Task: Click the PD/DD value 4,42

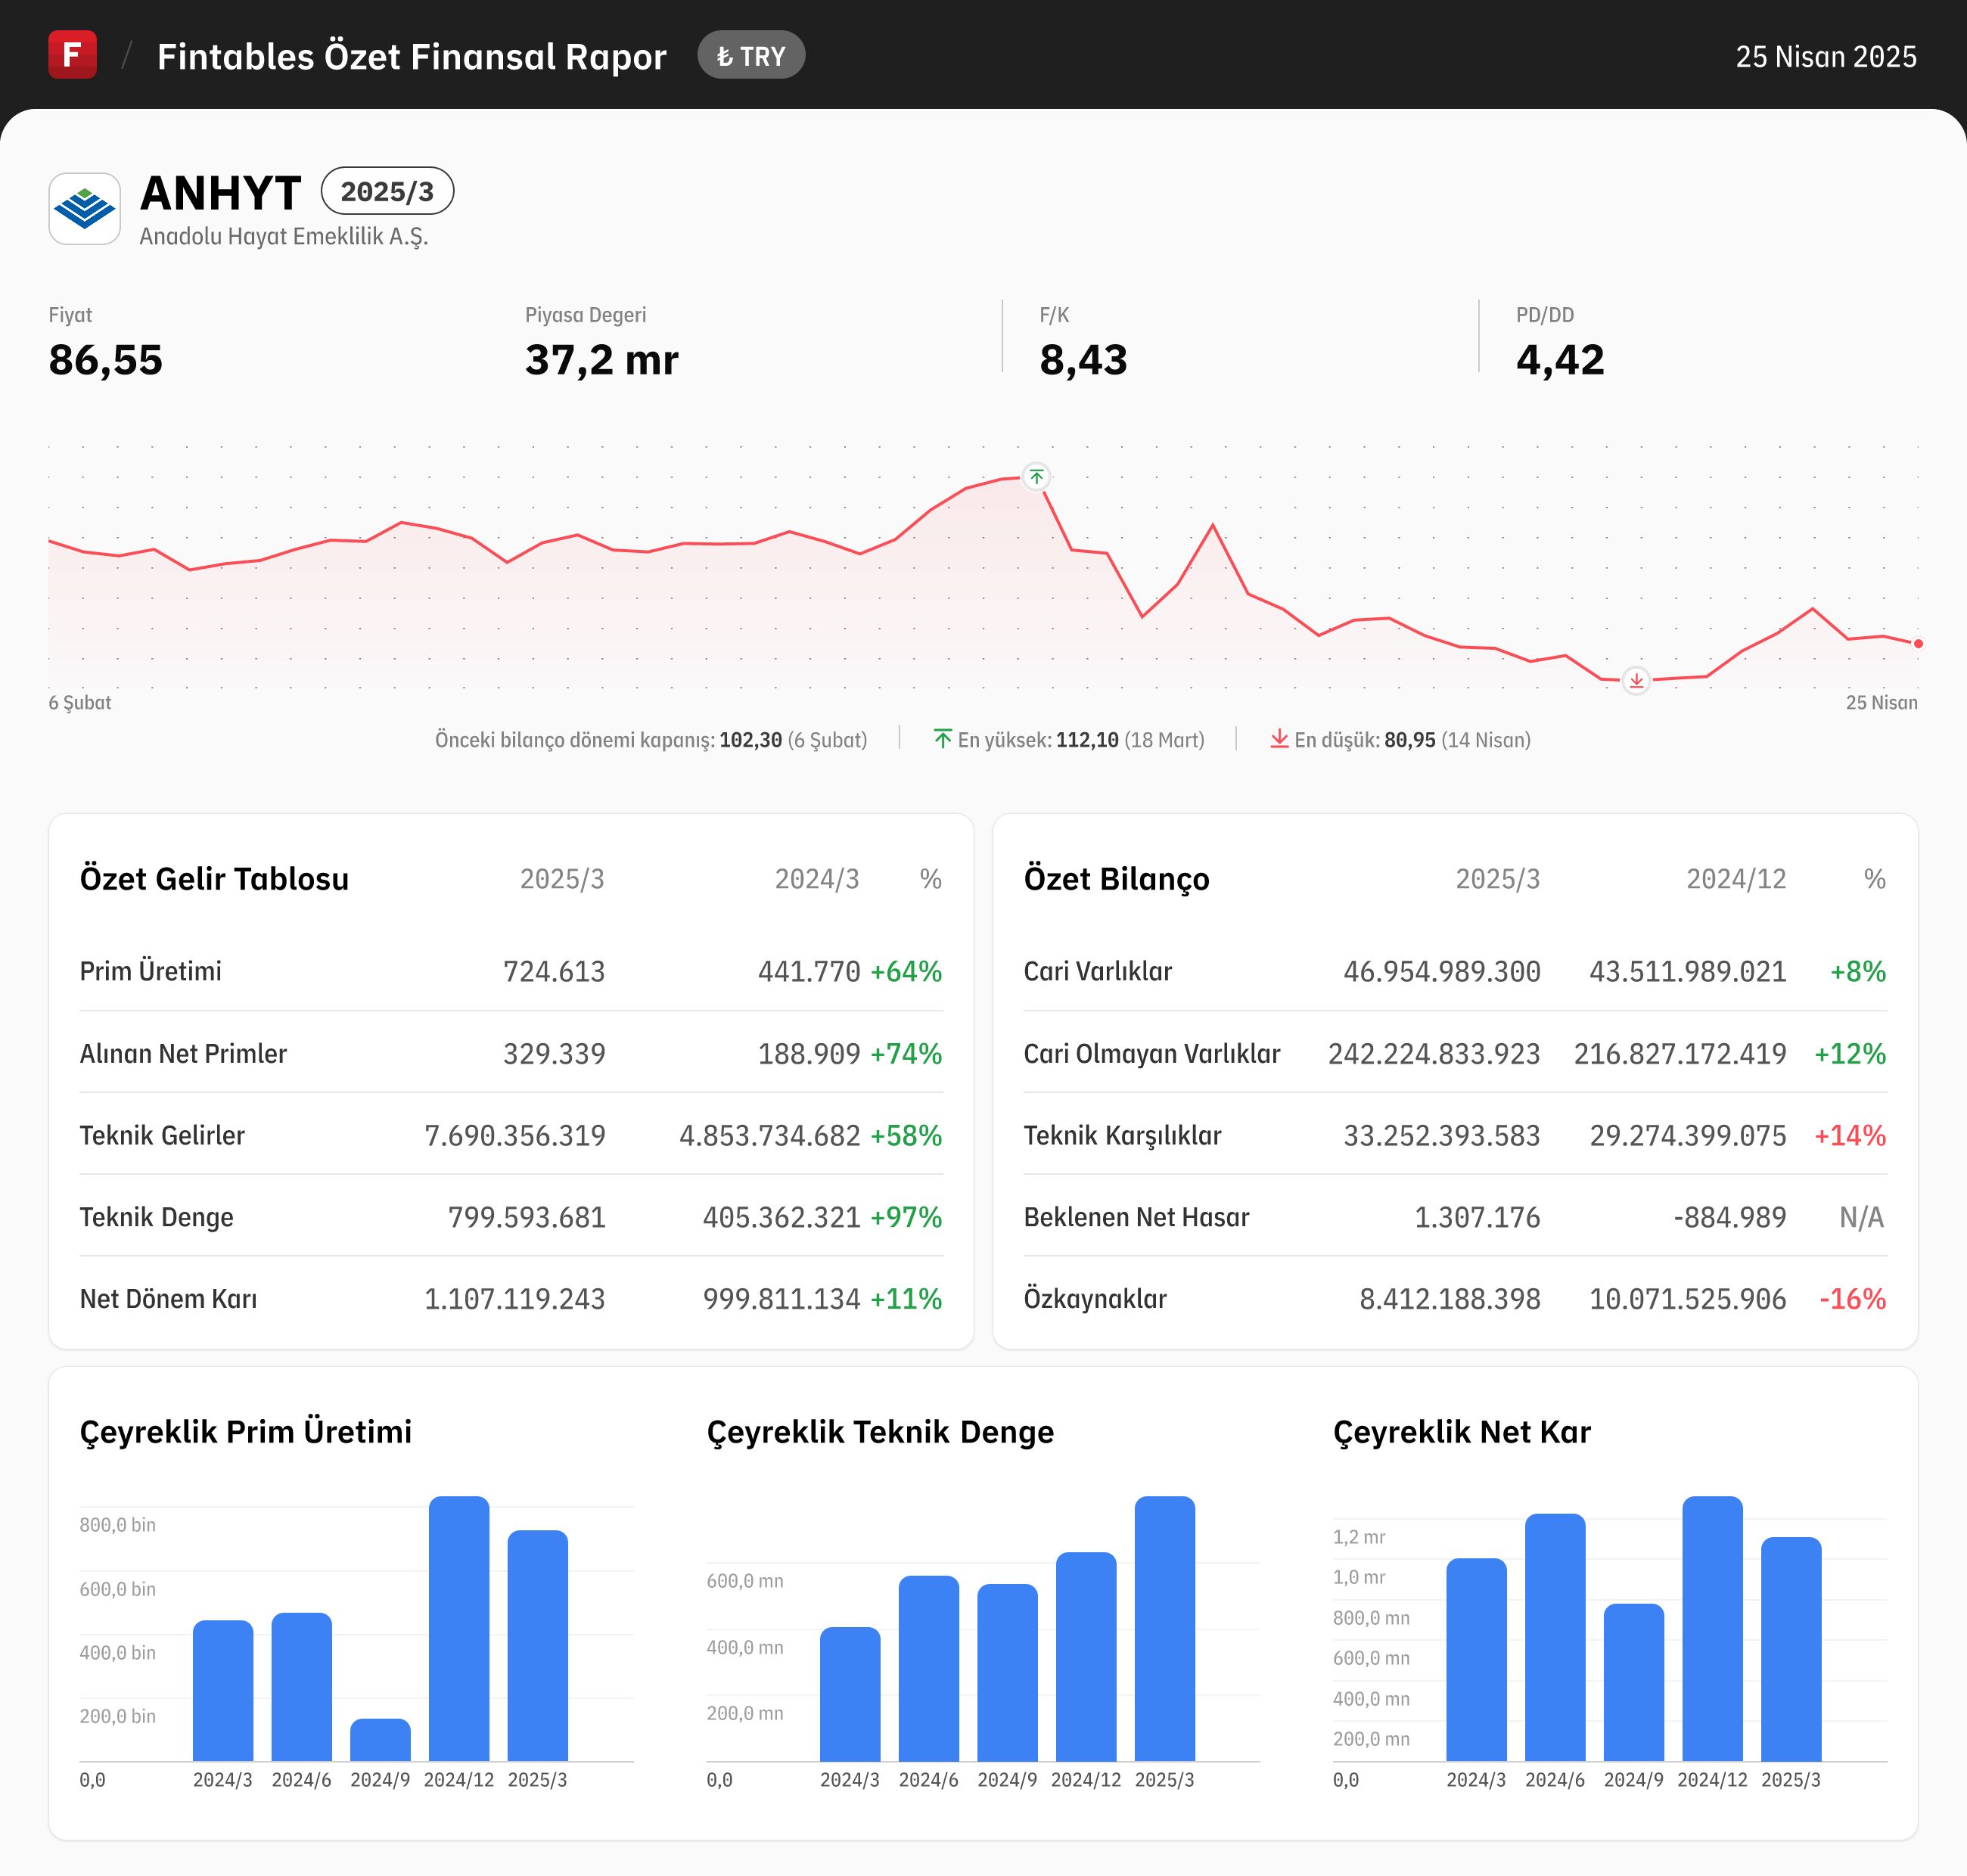Action: [1560, 360]
